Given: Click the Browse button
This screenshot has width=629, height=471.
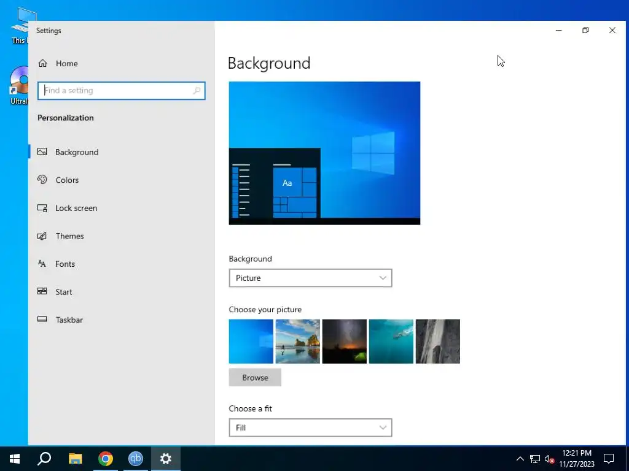Looking at the screenshot, I should click(255, 378).
